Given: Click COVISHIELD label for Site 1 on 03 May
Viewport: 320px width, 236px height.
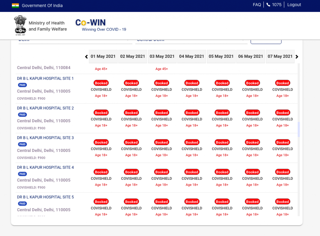Looking at the screenshot, I should (162, 90).
